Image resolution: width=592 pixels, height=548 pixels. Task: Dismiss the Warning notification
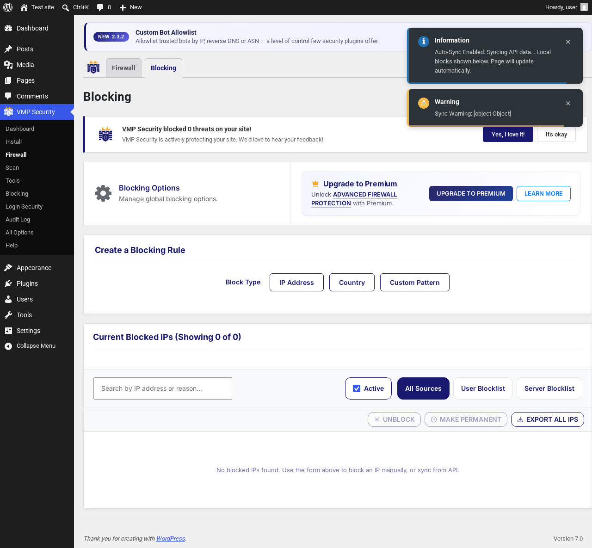pos(568,103)
